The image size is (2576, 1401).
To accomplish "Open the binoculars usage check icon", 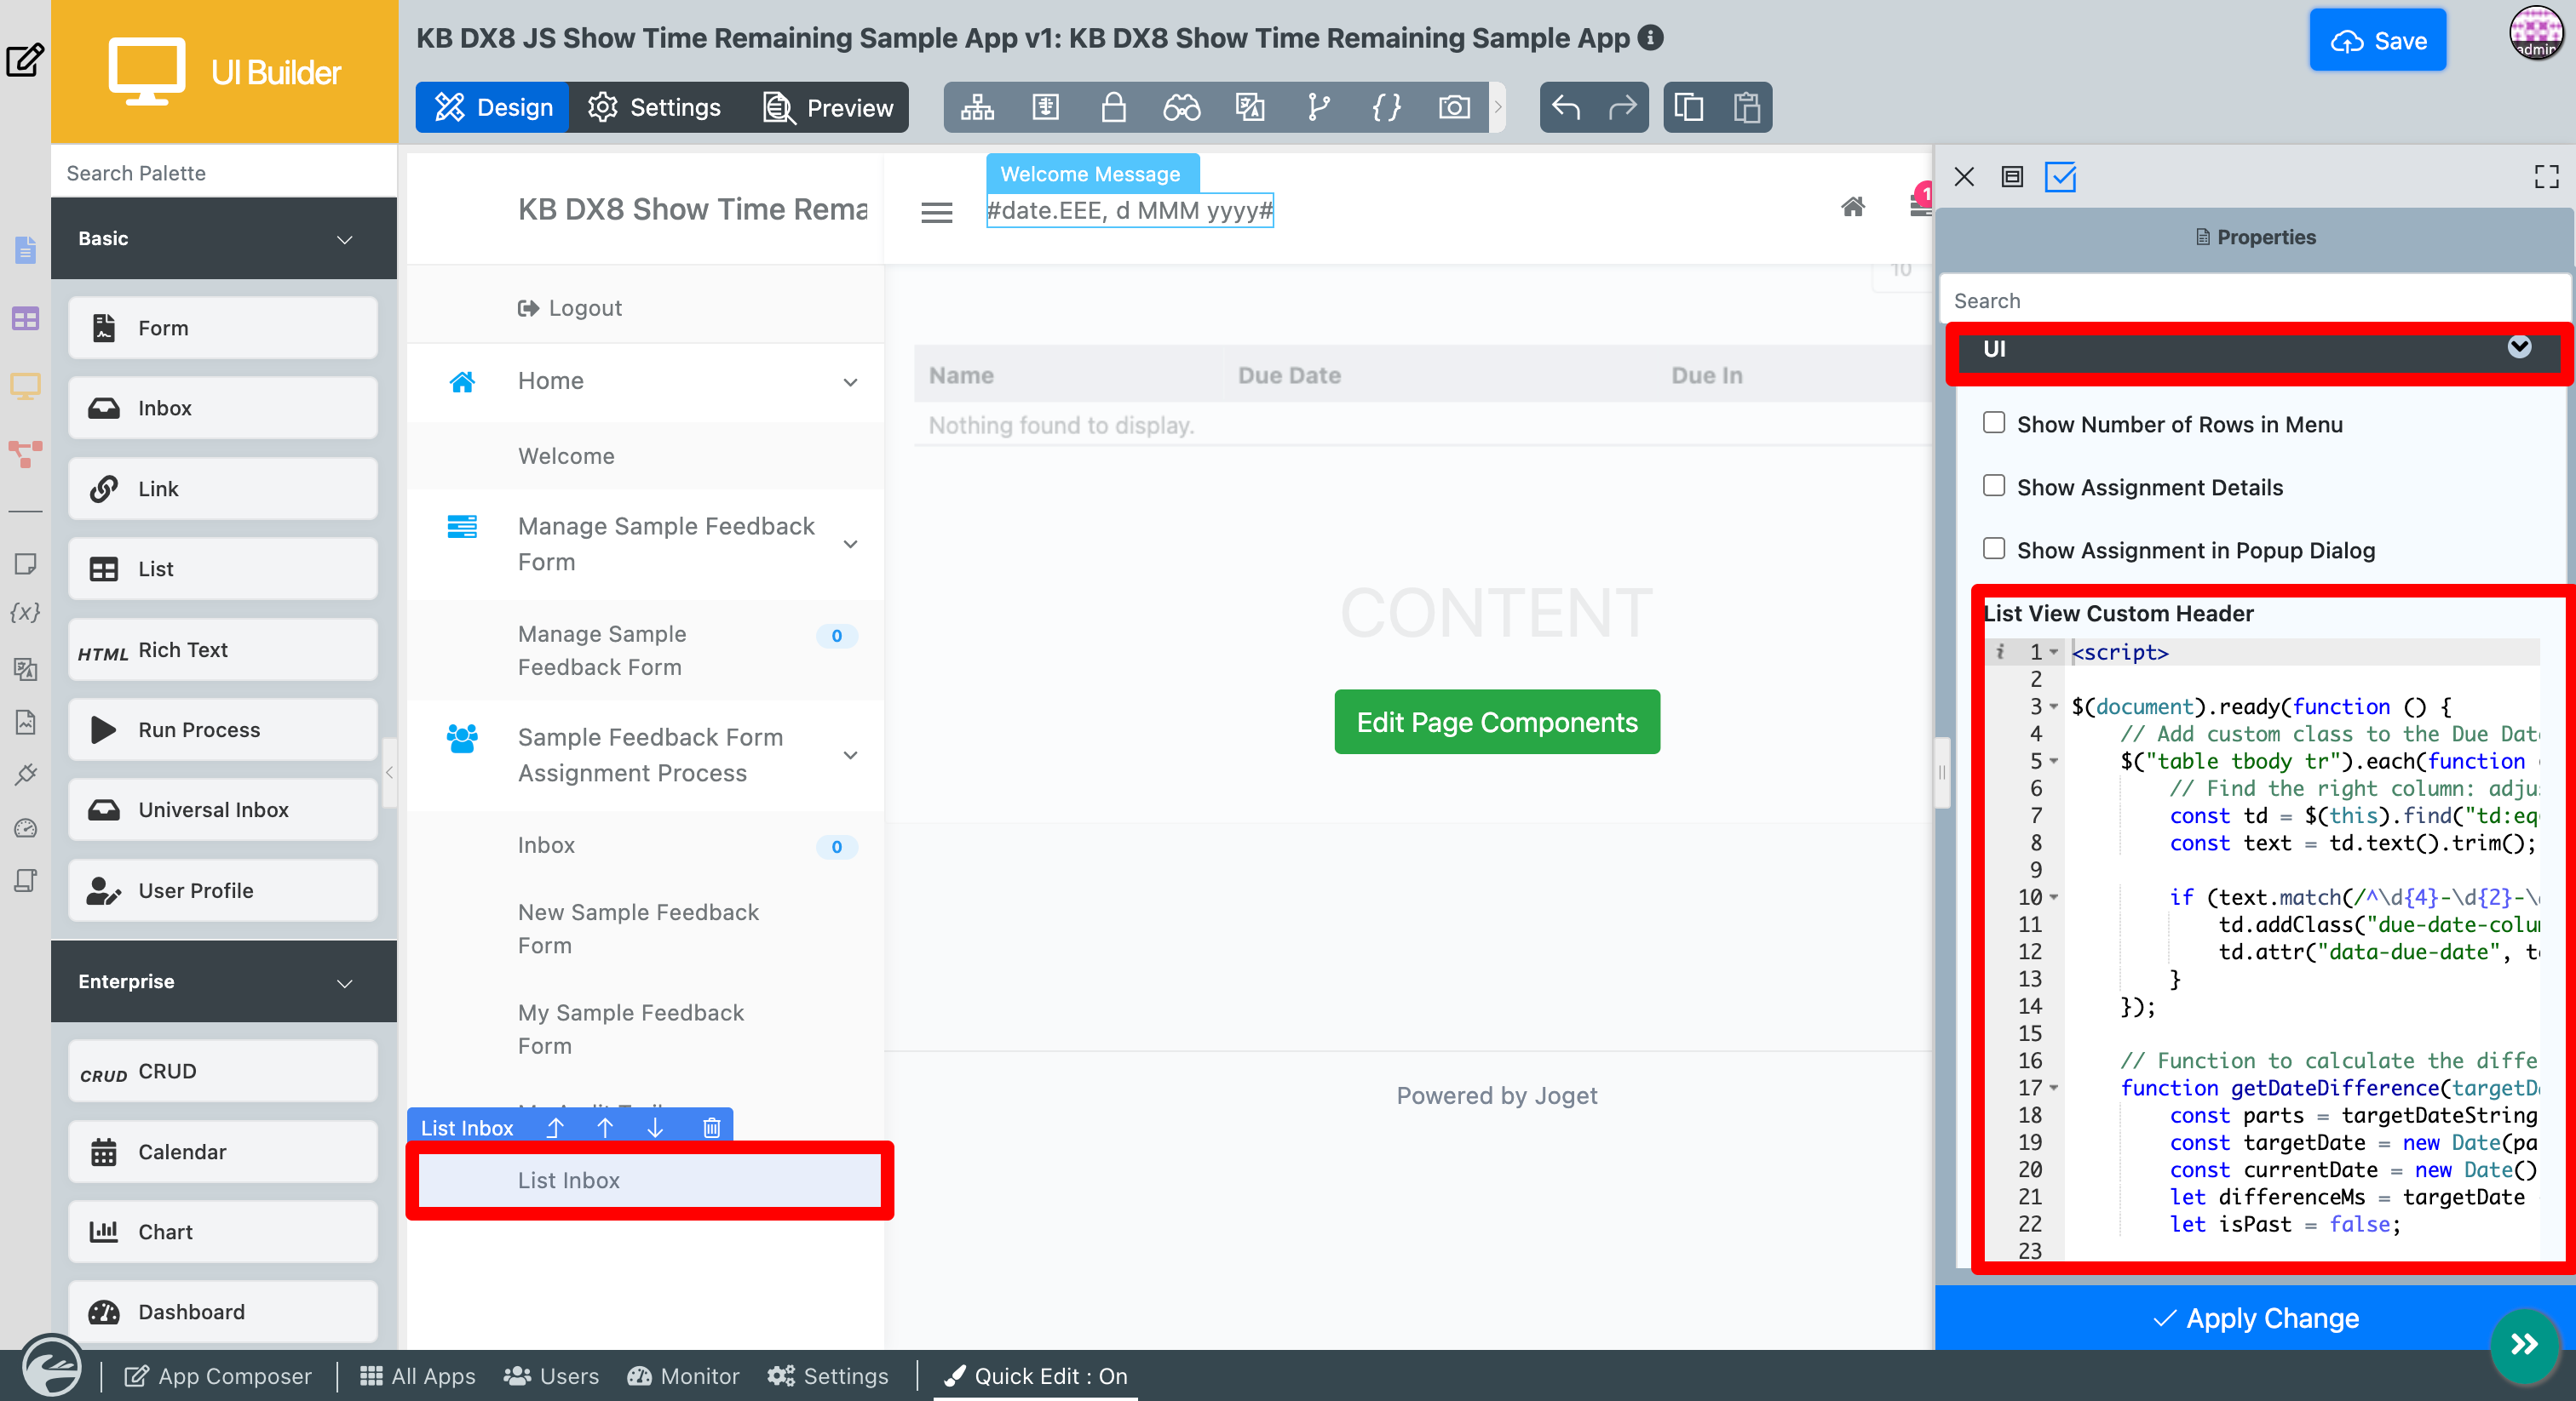I will (1181, 107).
